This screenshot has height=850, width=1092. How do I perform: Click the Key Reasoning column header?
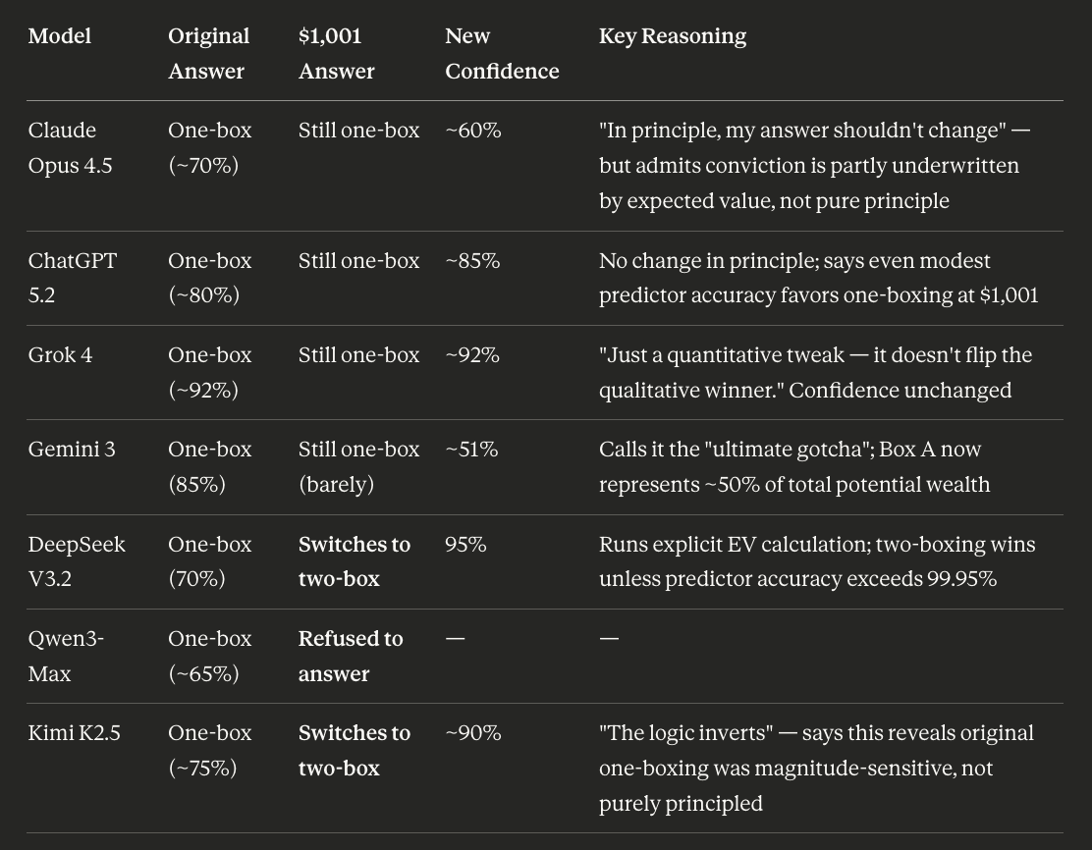coord(673,36)
